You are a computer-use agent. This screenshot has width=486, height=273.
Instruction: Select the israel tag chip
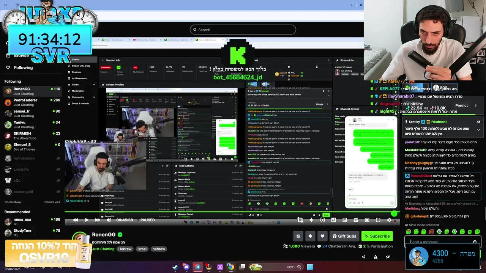[142, 249]
